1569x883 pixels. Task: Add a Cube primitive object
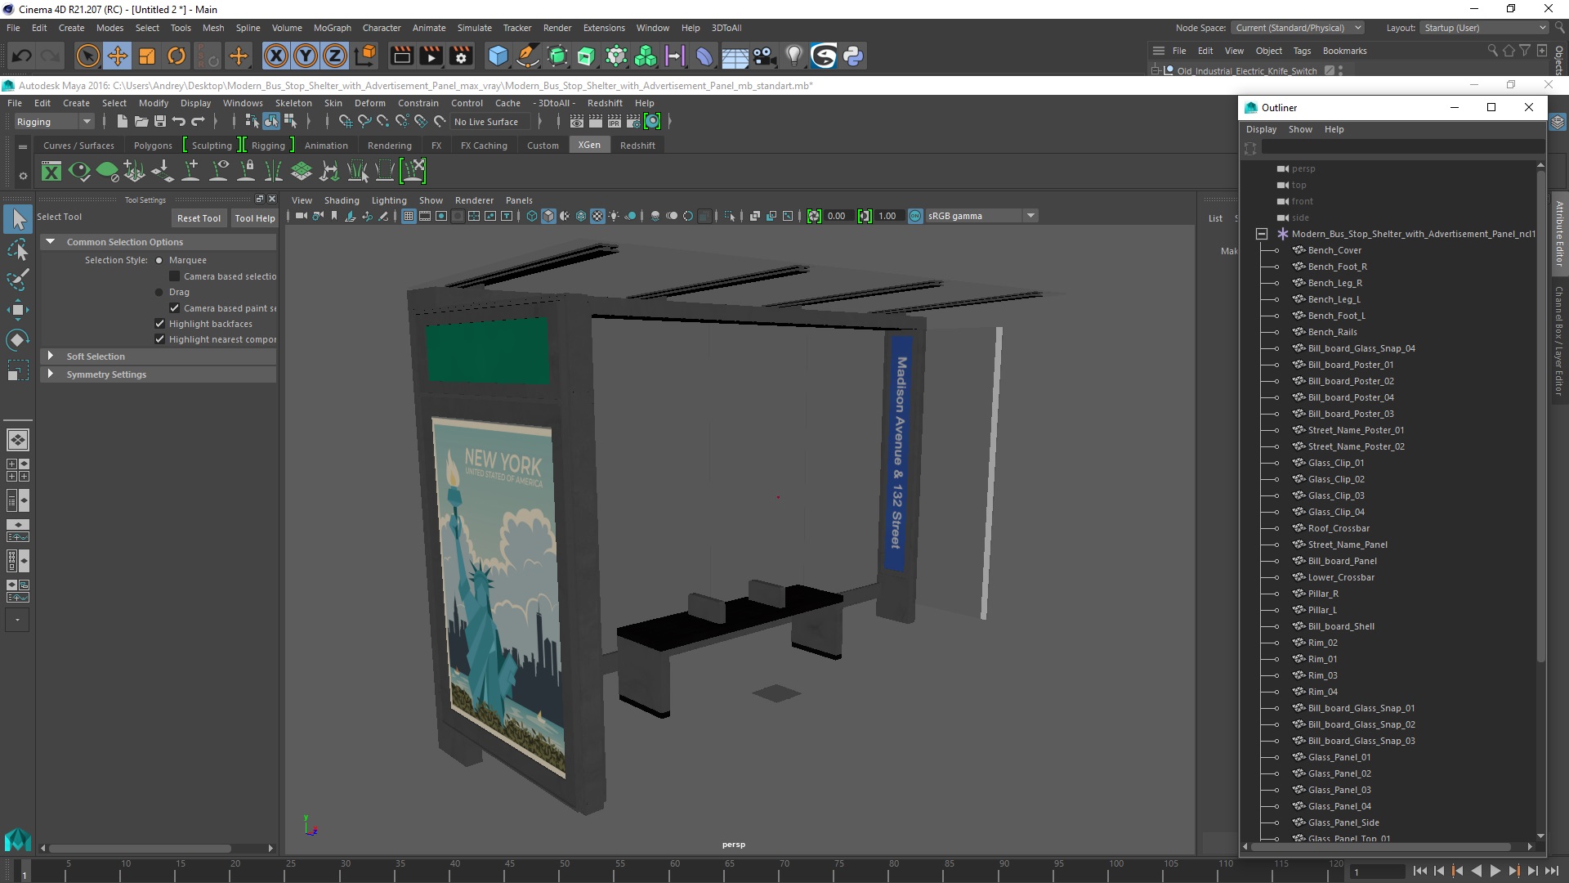(498, 56)
